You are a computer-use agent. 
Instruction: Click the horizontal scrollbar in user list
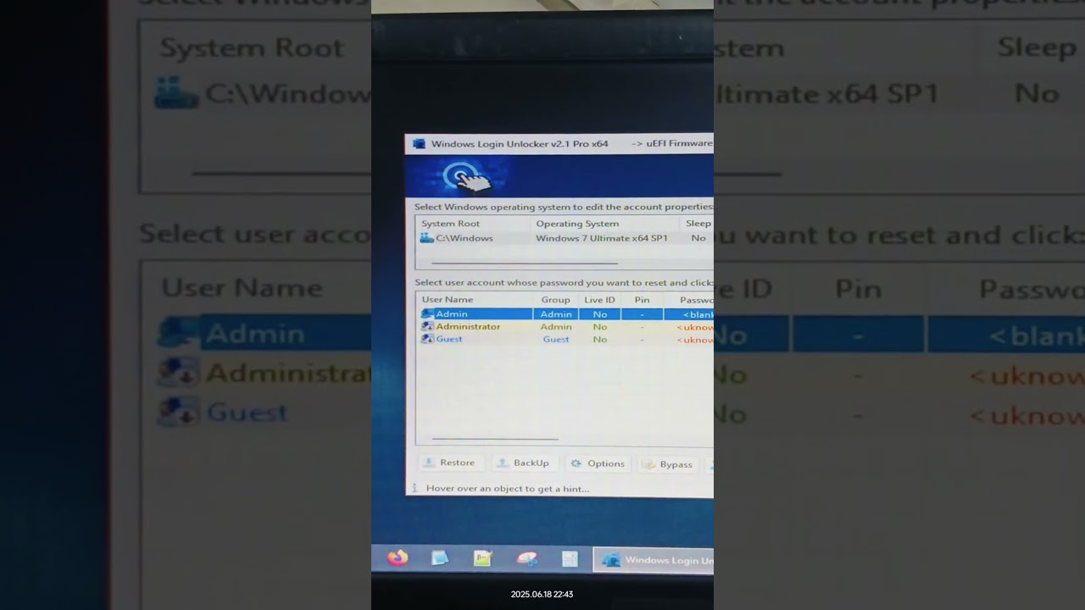495,439
